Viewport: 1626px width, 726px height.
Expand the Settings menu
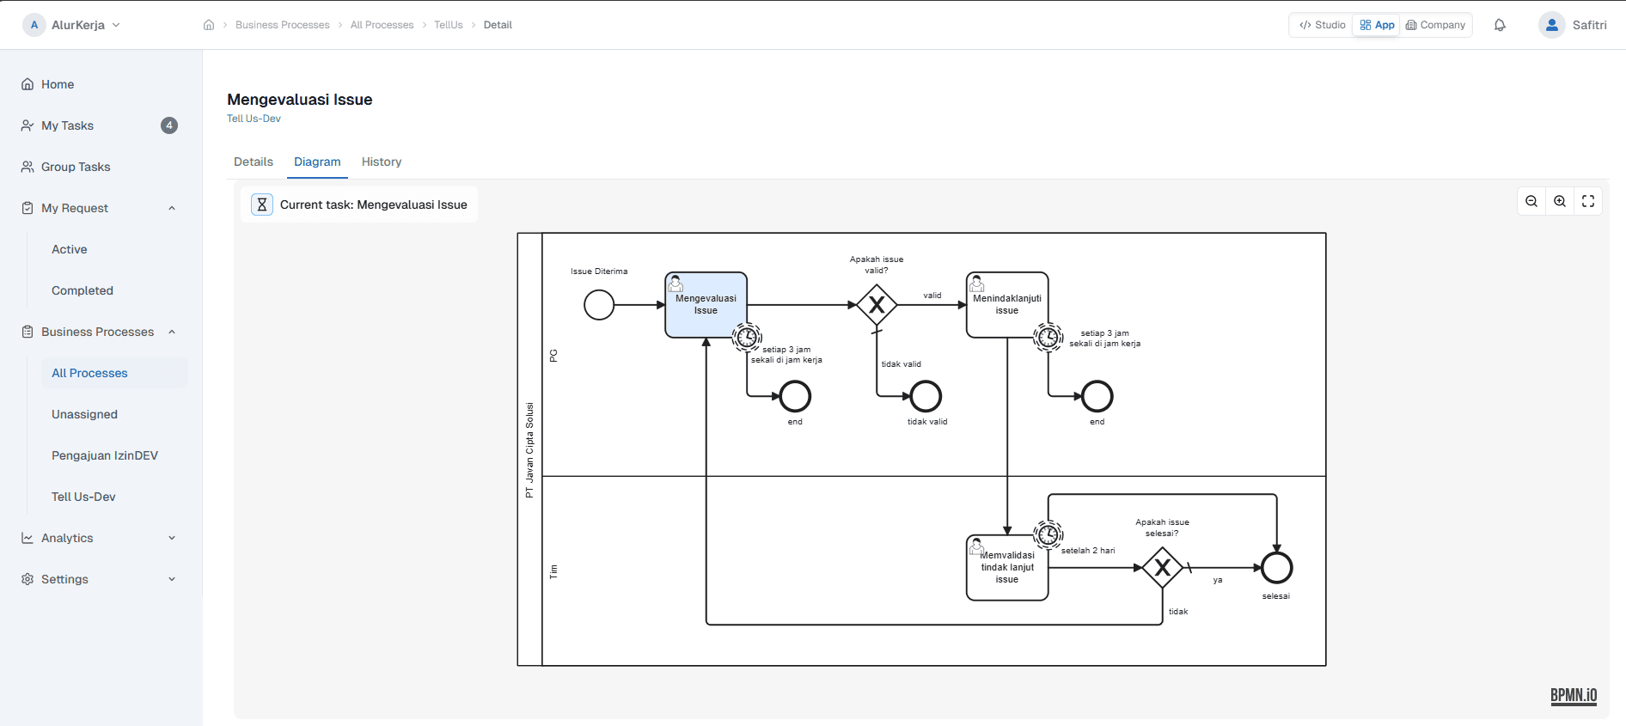172,579
